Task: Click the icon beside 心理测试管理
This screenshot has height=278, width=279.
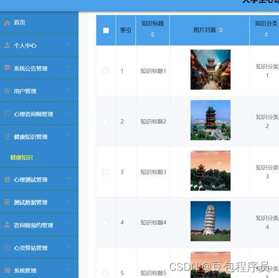Action: pyautogui.click(x=7, y=179)
